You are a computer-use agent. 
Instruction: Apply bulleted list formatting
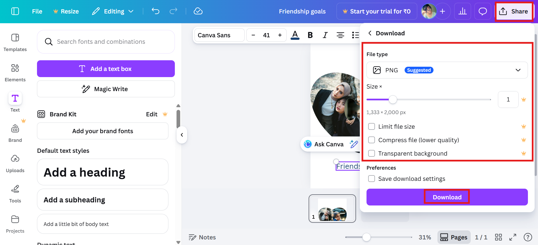pos(355,35)
